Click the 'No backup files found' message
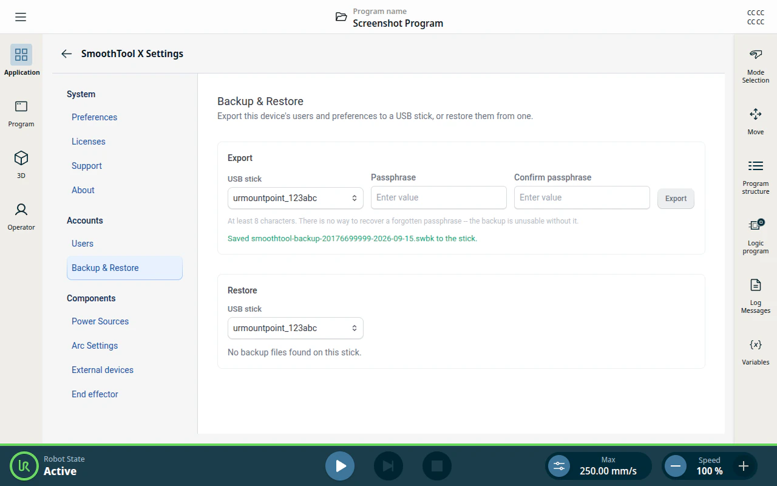Image resolution: width=777 pixels, height=486 pixels. pyautogui.click(x=294, y=352)
